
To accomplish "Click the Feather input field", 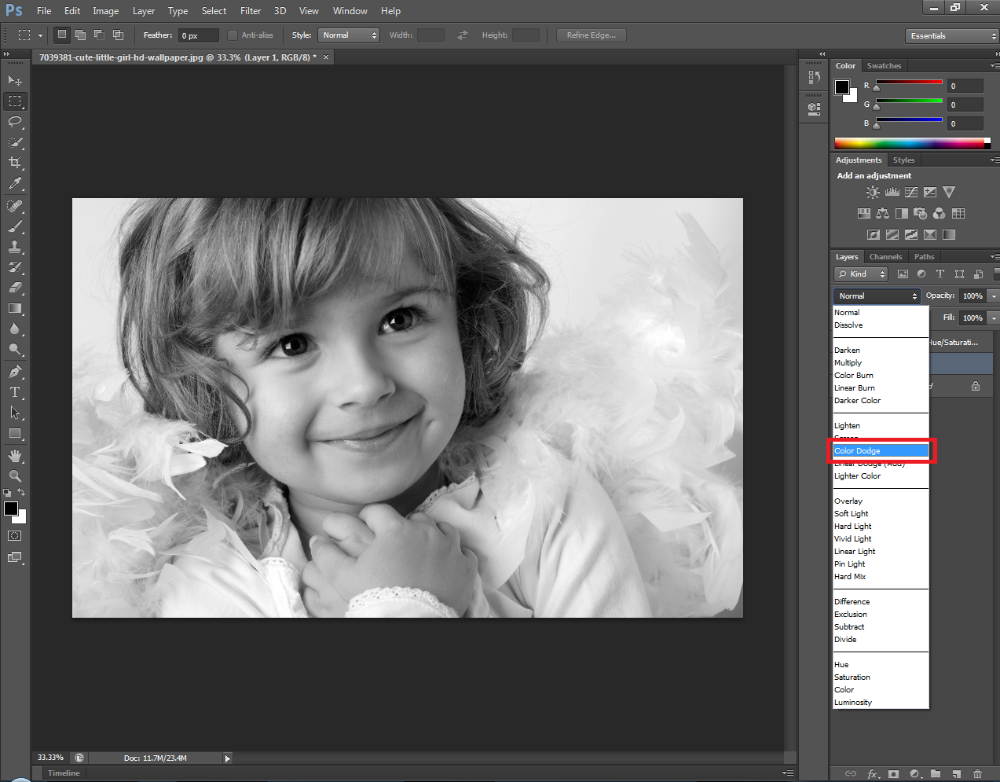I will pyautogui.click(x=198, y=36).
